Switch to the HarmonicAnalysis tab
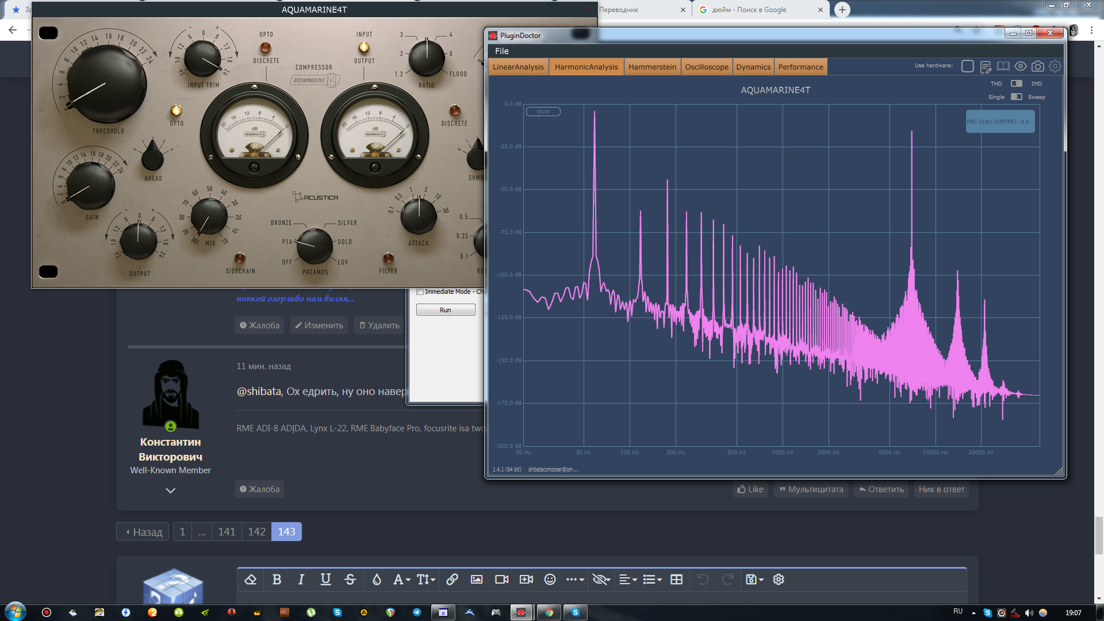The image size is (1104, 621). [586, 67]
